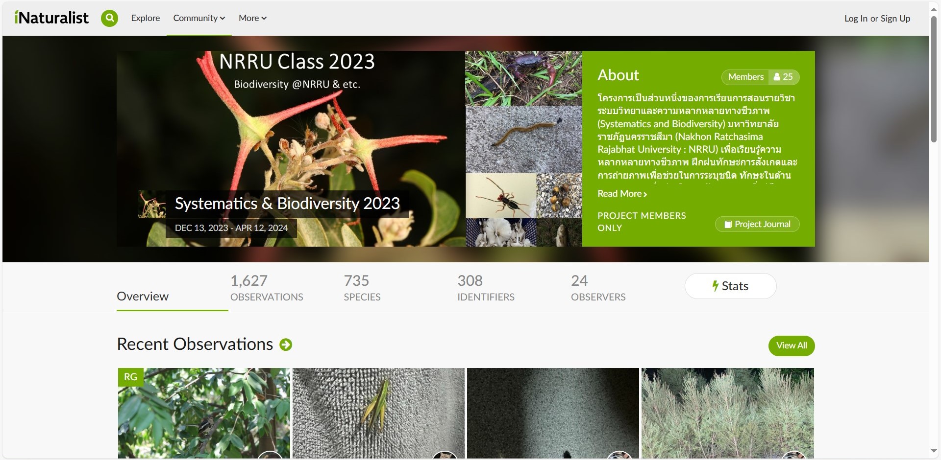The image size is (941, 460).
Task: Expand the About text with Read More
Action: pos(622,194)
